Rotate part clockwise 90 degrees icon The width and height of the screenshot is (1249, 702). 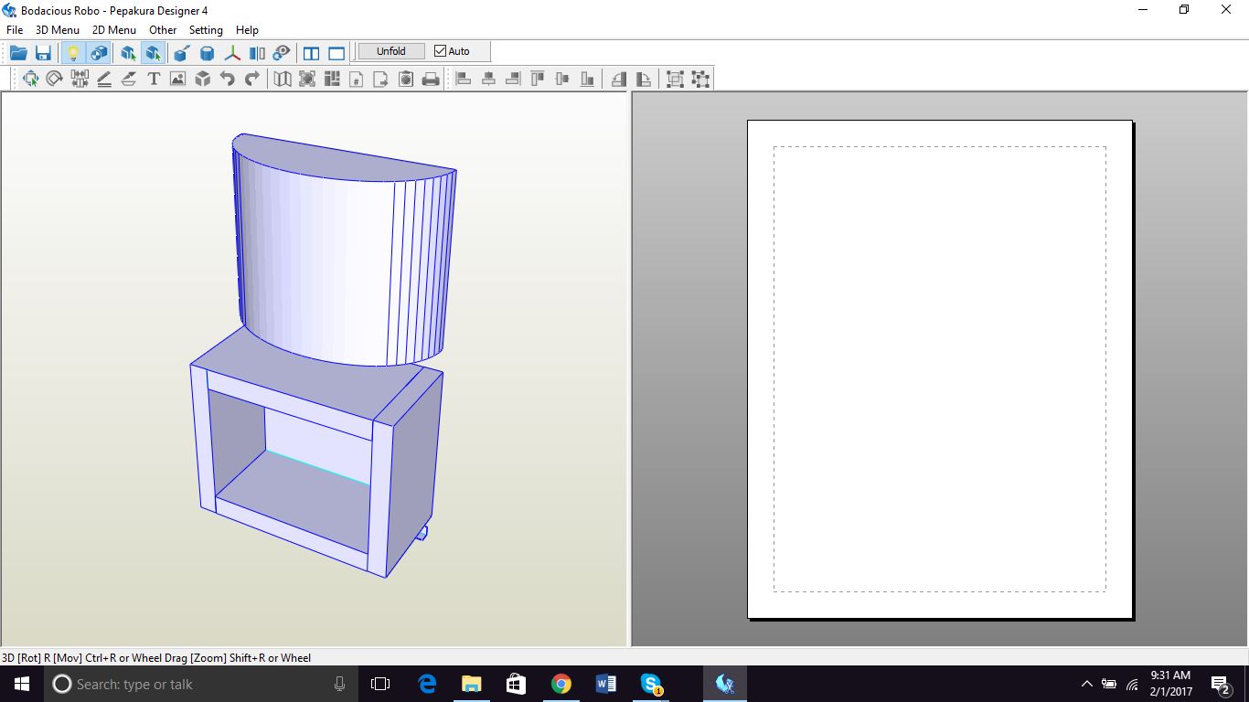point(644,79)
